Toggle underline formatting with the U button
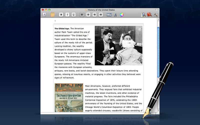Screen dimensions: 200x125 pos(73,15)
